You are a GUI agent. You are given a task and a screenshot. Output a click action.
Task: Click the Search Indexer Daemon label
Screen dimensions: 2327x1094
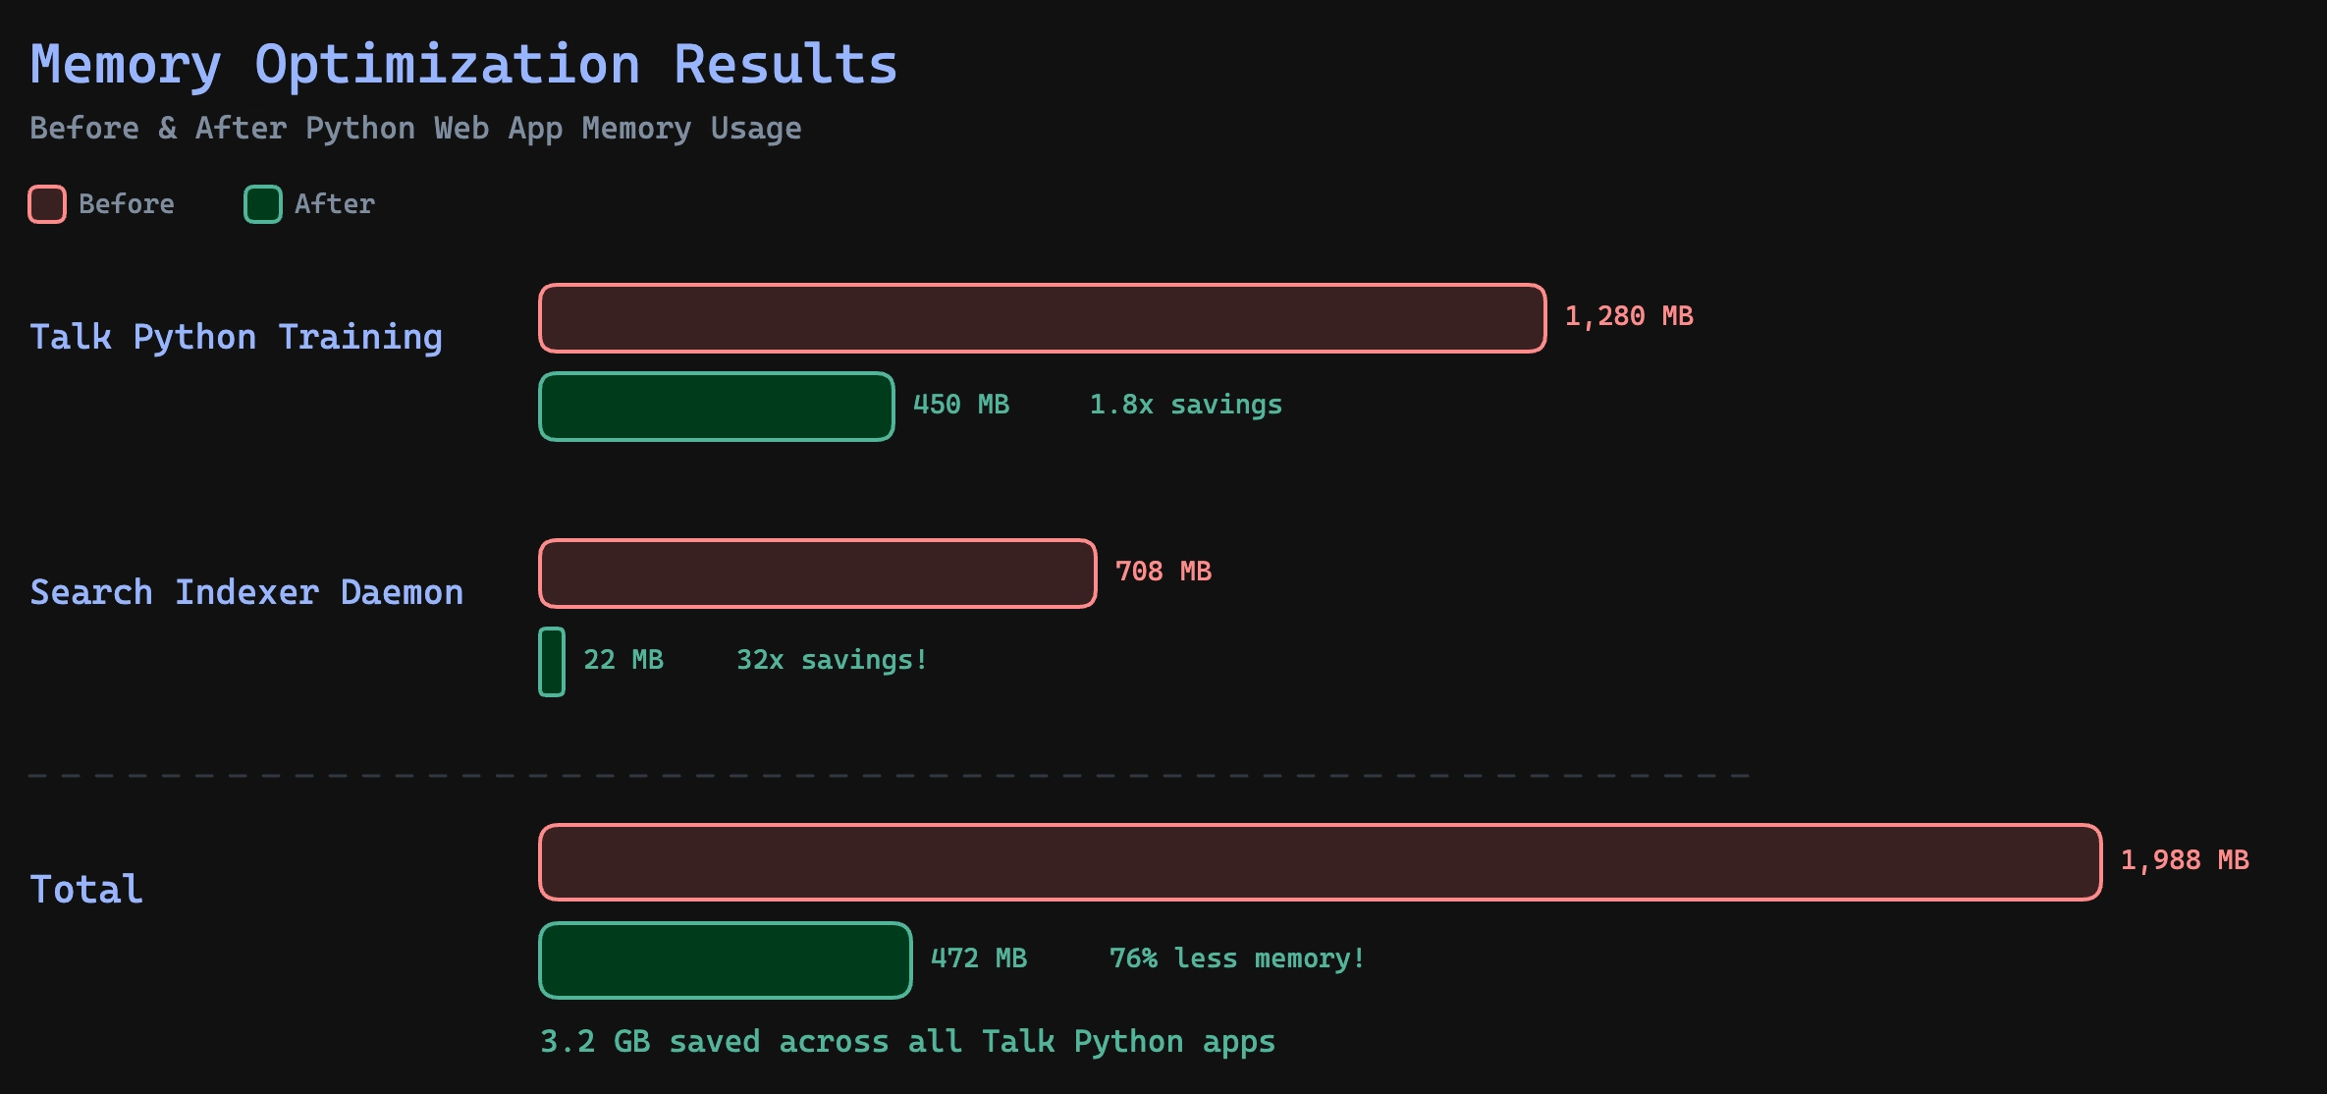tap(246, 592)
